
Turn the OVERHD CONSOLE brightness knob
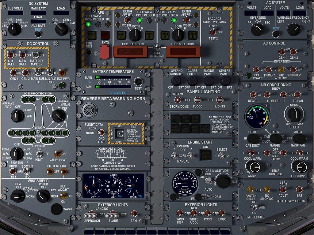[176, 81]
